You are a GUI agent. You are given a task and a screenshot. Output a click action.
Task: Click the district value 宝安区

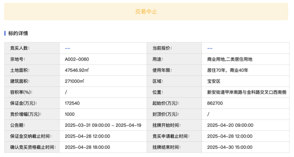pyautogui.click(x=214, y=81)
